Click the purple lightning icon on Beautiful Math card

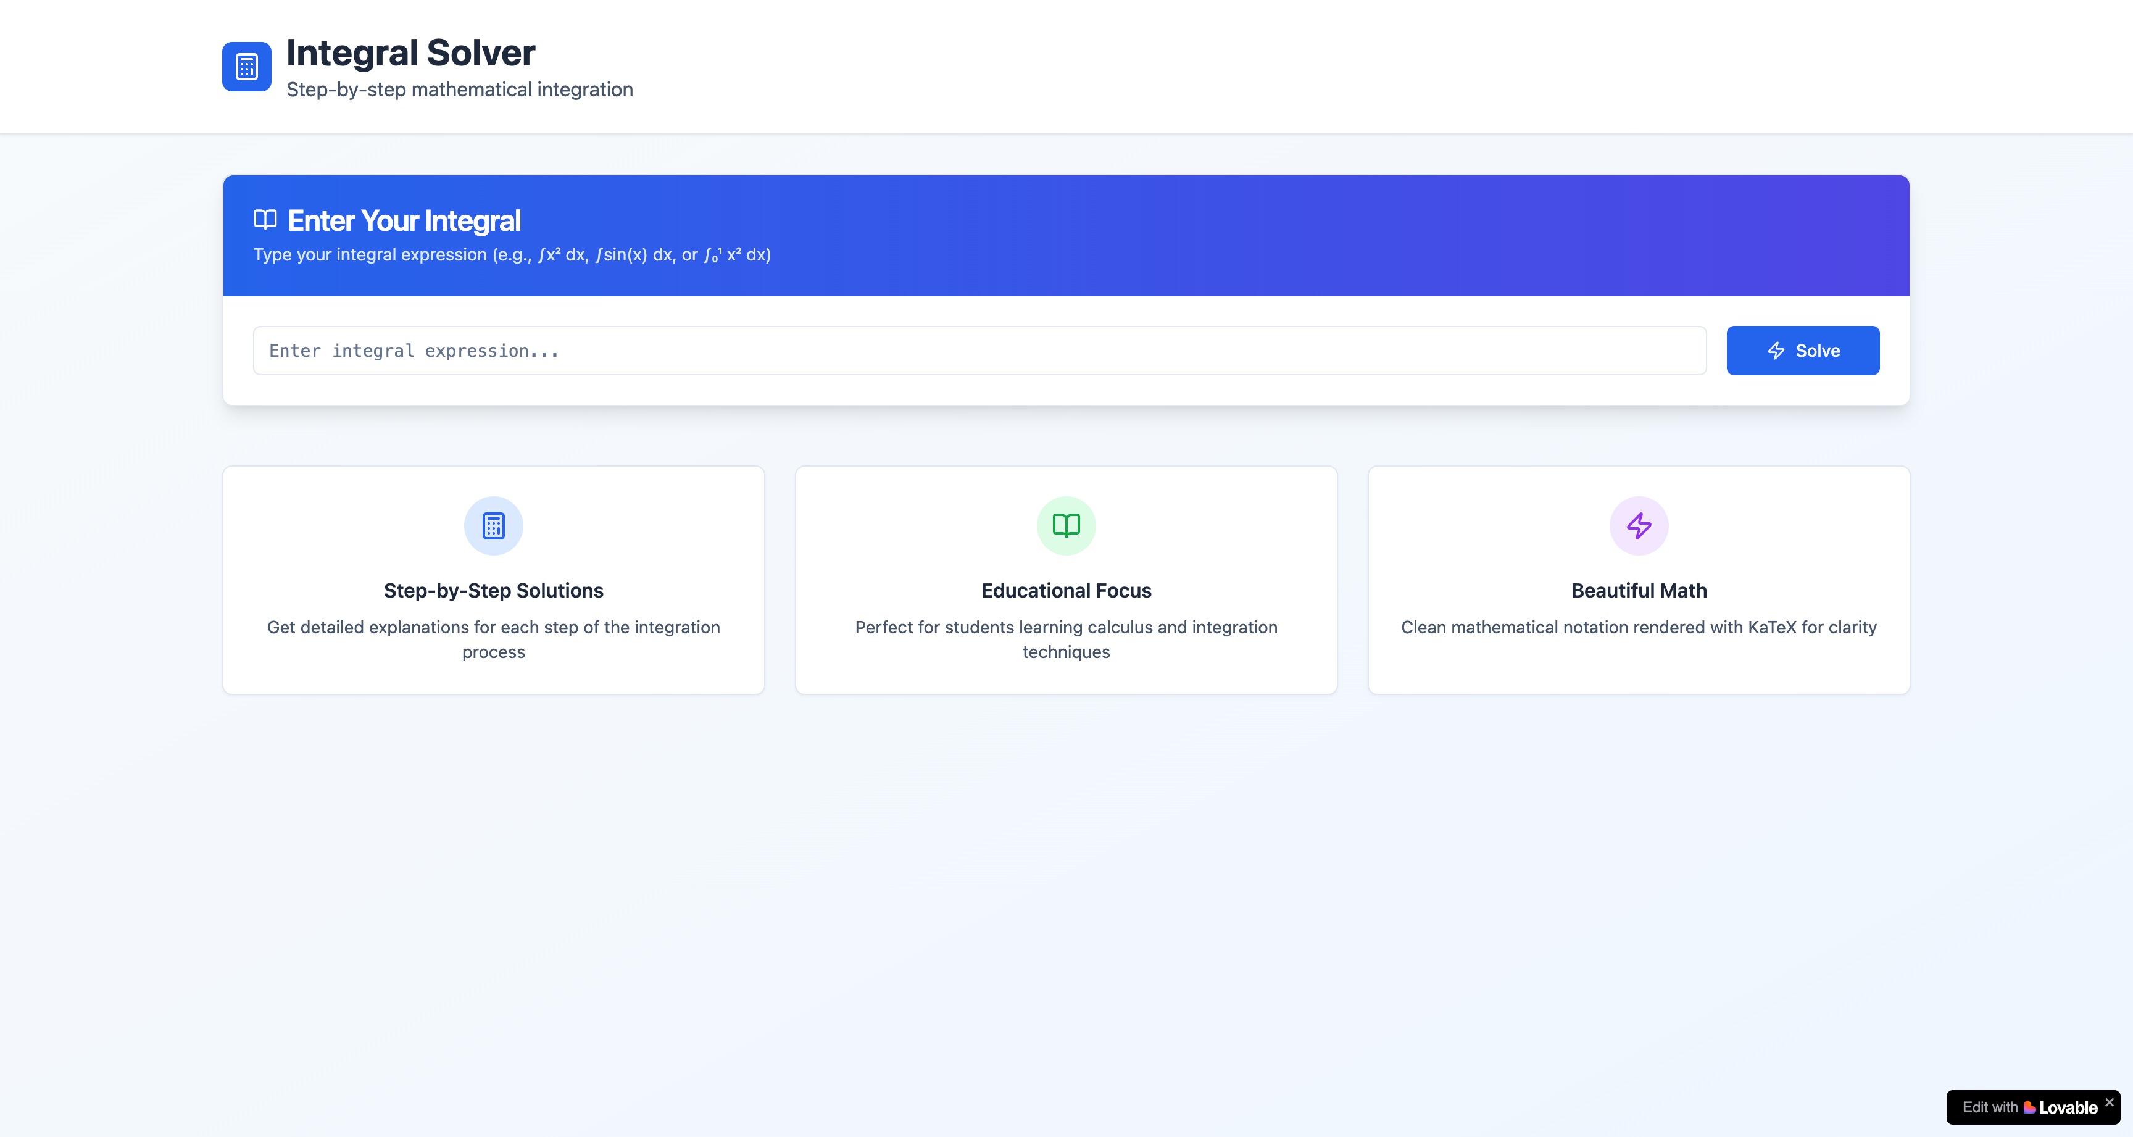coord(1639,526)
